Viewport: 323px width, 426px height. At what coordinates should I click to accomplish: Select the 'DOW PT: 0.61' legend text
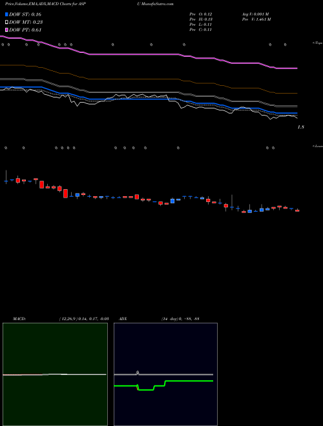[x=25, y=30]
